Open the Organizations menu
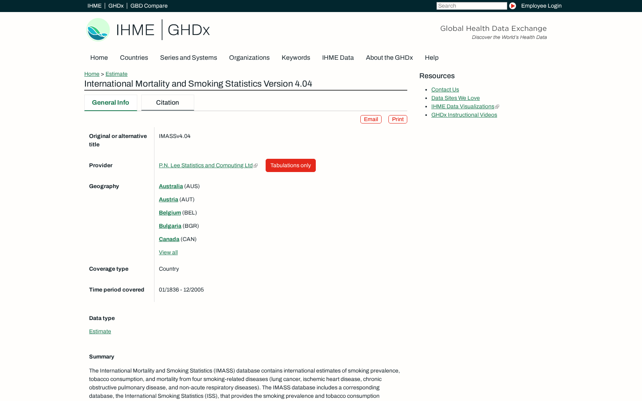 pos(249,58)
